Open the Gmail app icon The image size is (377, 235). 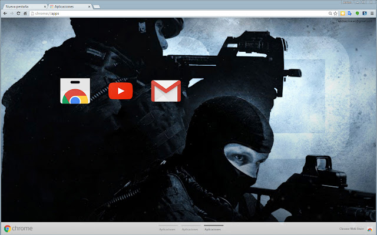(x=166, y=91)
